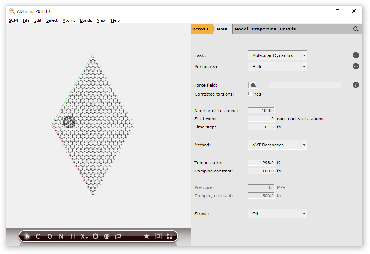The width and height of the screenshot is (370, 254).
Task: Open Task details ellipsis button
Action: pos(356,55)
